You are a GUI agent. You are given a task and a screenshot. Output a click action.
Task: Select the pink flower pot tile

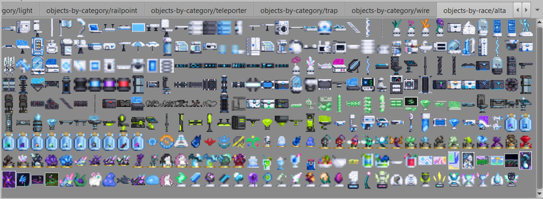point(411,28)
